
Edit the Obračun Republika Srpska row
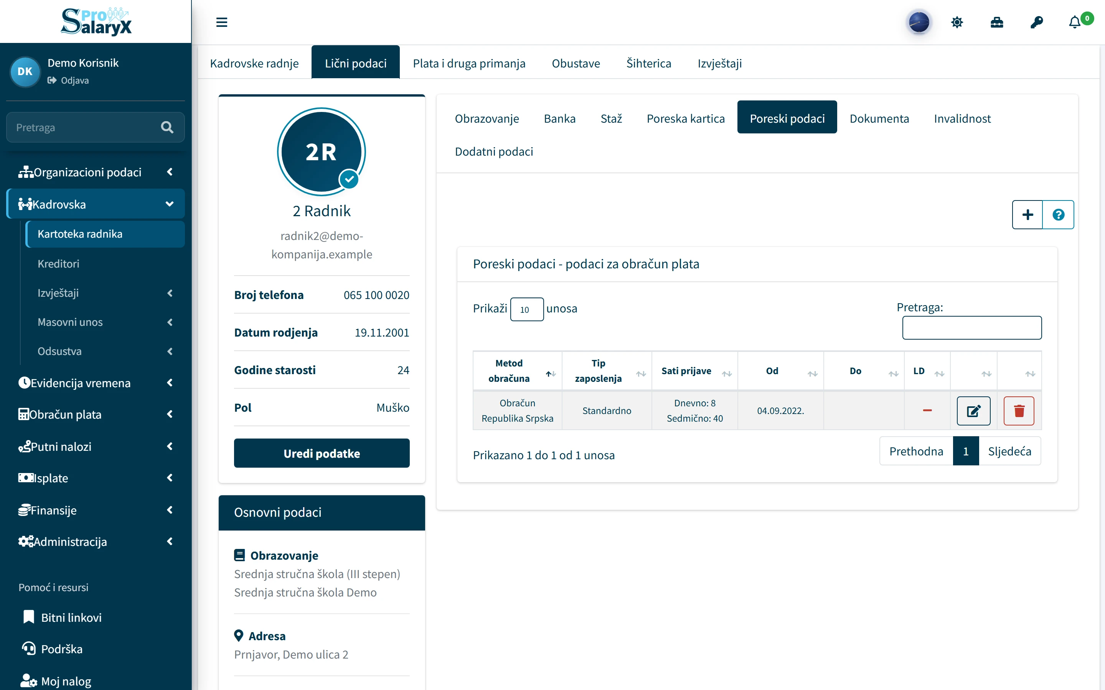pos(973,411)
